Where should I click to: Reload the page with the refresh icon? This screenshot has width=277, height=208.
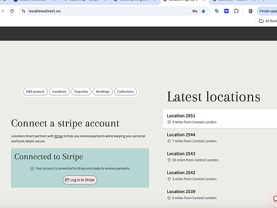coord(12,11)
